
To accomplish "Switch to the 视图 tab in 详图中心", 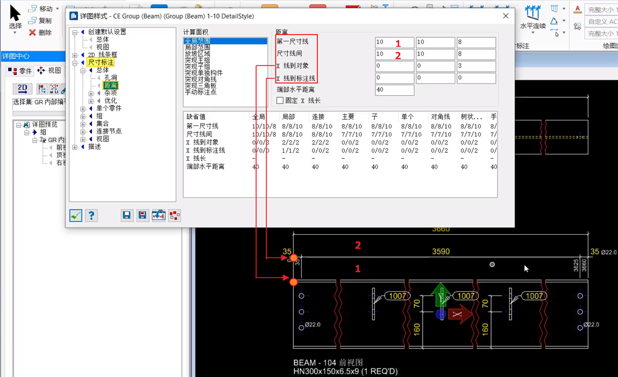I will (x=49, y=70).
